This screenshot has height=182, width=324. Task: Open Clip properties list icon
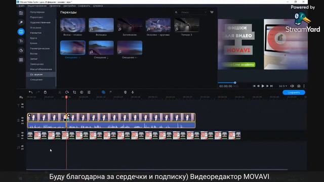[89, 92]
